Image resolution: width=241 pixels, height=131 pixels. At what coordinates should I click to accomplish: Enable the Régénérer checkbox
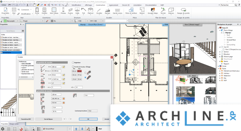point(73,63)
